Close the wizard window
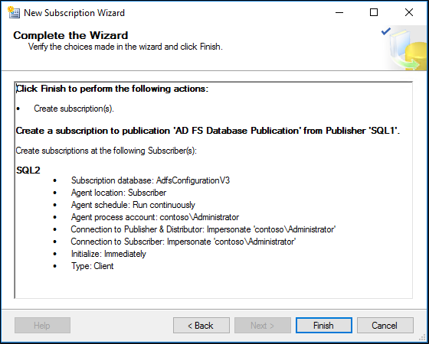 [409, 12]
